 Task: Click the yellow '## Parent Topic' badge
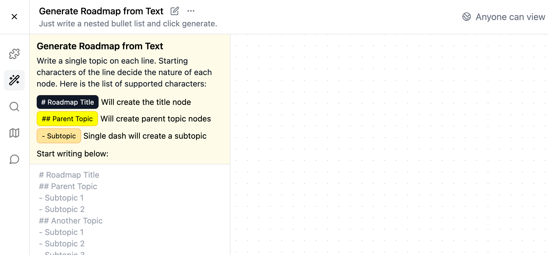[67, 119]
